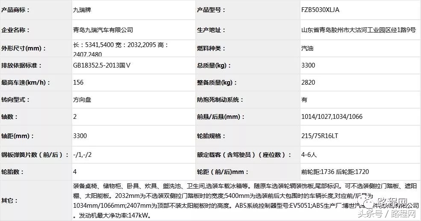The image size is (421, 221).
Task: Select the leaf spring value -/1,-/2
Action: click(82, 155)
